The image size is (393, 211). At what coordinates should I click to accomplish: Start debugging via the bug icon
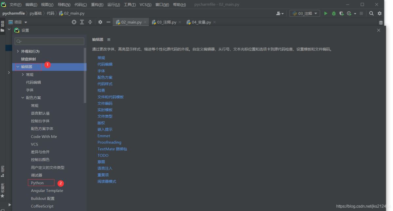pos(334,13)
